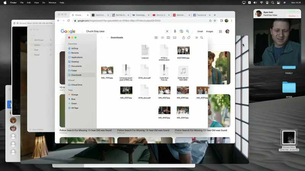Click Google blue search magnifier

click(x=188, y=31)
